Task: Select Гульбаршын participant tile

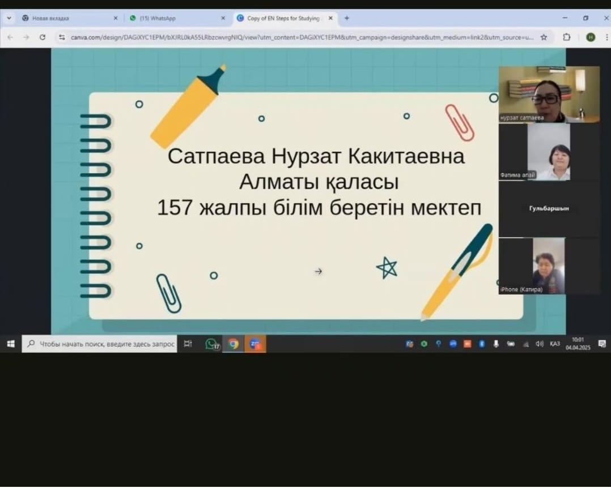Action: click(x=549, y=208)
